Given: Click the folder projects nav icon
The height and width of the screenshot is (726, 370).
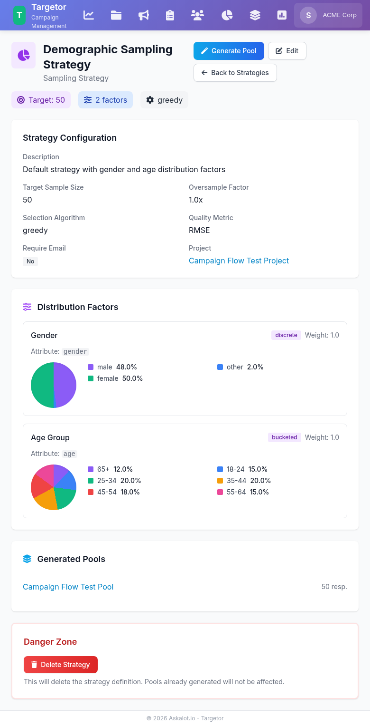Looking at the screenshot, I should (x=116, y=15).
